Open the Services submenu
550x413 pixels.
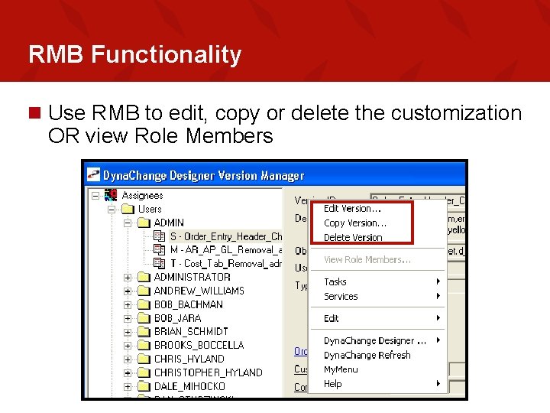point(377,296)
